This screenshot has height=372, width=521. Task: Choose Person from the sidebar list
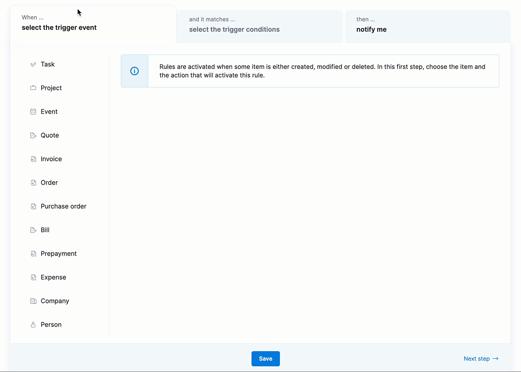click(x=51, y=325)
